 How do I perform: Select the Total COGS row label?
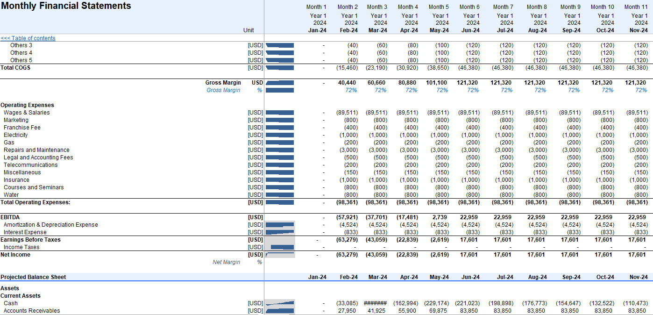[x=15, y=68]
